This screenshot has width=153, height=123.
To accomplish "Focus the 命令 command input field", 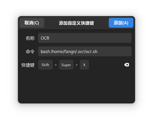I will (x=85, y=51).
